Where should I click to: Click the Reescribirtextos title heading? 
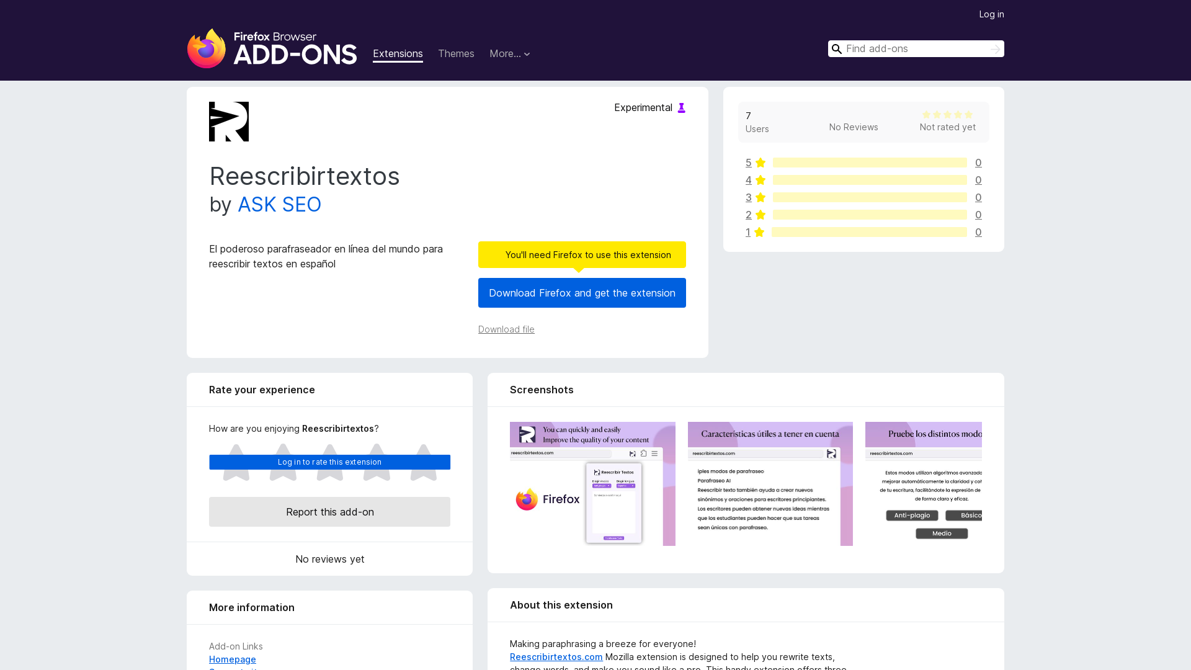pyautogui.click(x=305, y=176)
